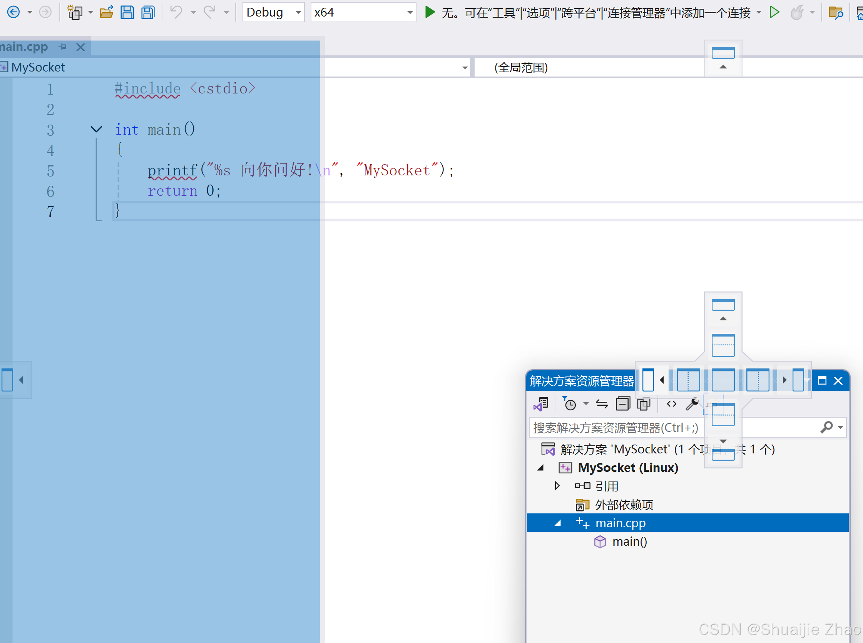
Task: Select the main.cpp editor tab
Action: click(24, 47)
